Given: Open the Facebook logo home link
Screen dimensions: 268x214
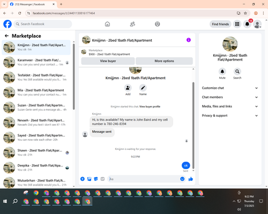Looking at the screenshot, I should tap(8, 24).
